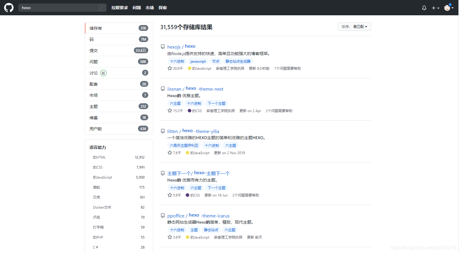Open the 市场 item in top navigation
This screenshot has width=459, height=253.
click(150, 8)
